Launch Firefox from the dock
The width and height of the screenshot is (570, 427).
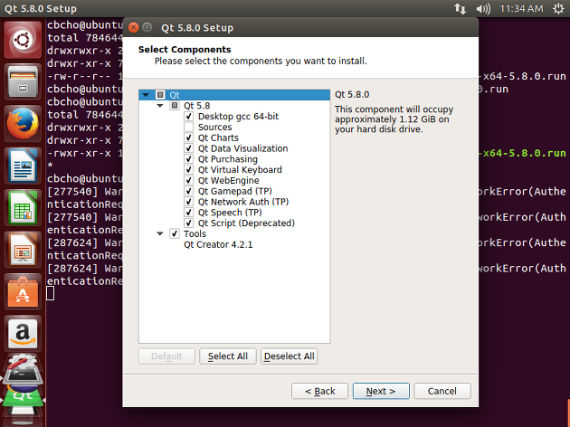pyautogui.click(x=23, y=124)
